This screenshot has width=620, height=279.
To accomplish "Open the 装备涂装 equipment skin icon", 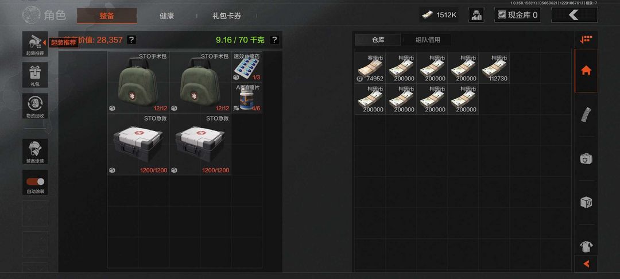I will click(35, 152).
